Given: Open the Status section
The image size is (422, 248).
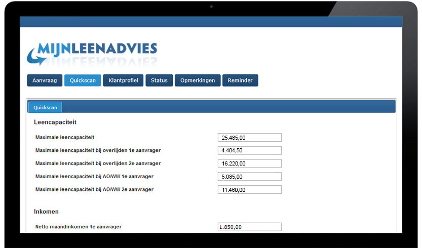Looking at the screenshot, I should click(x=159, y=80).
